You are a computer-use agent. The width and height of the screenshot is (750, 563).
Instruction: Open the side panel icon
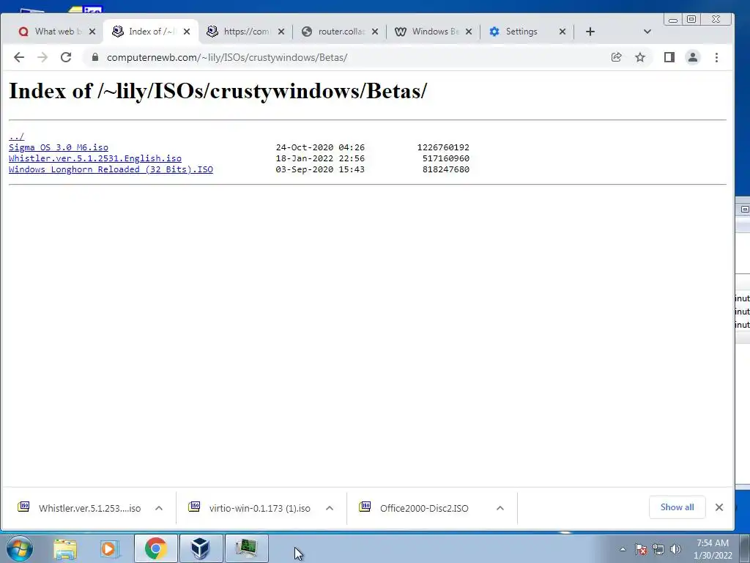tap(669, 57)
